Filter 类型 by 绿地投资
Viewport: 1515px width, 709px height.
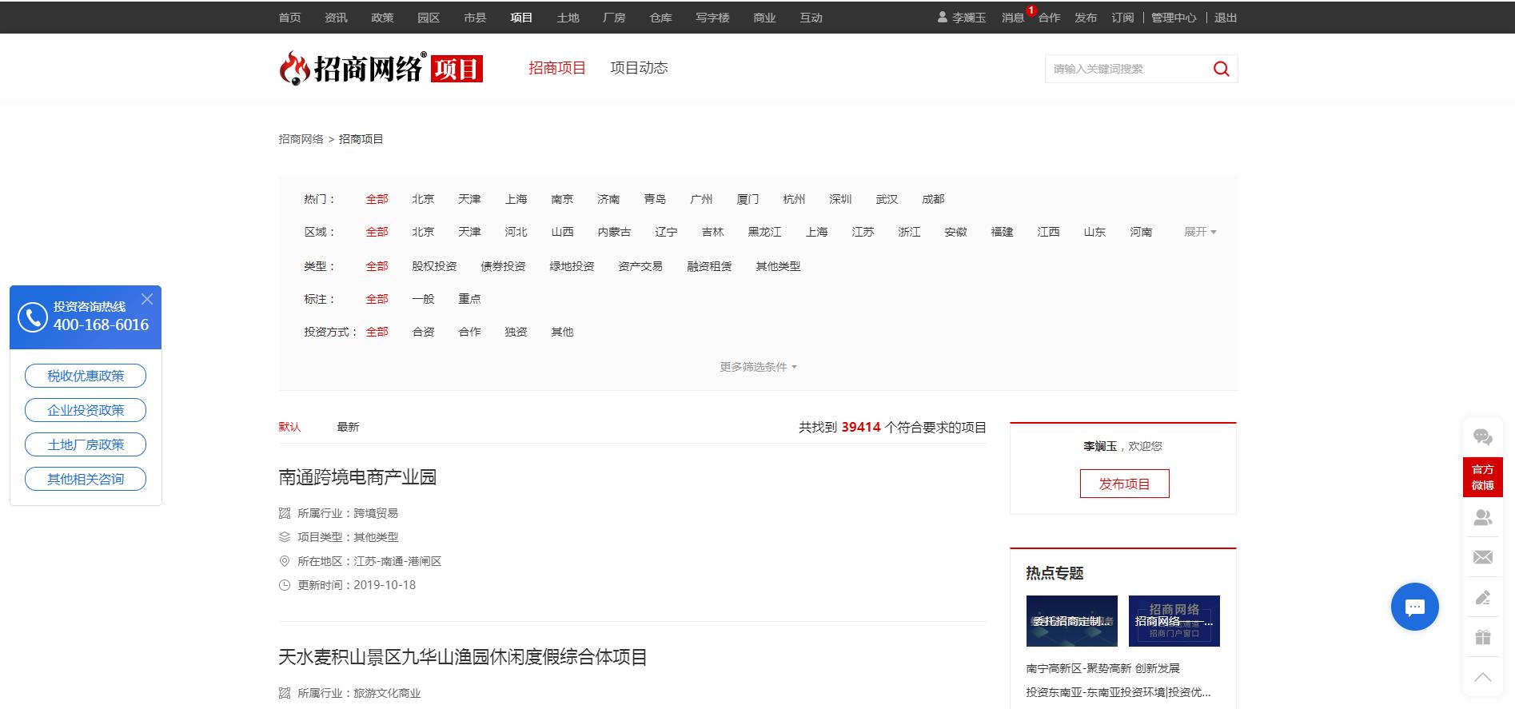pos(572,266)
